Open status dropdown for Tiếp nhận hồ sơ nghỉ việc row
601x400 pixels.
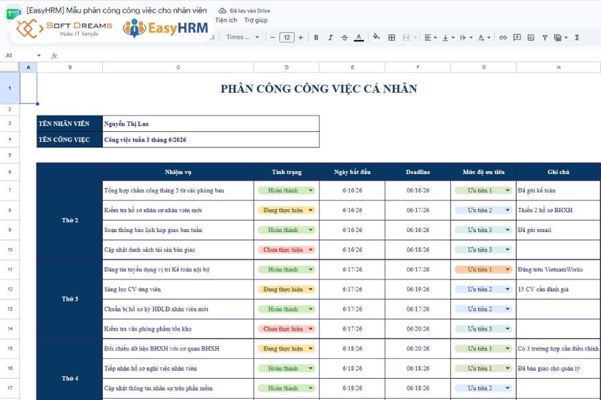coord(311,368)
